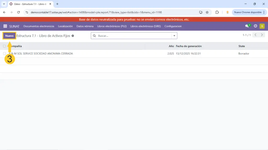The image size is (268, 150).
Task: Open the conversations chat icon
Action: 247,26
